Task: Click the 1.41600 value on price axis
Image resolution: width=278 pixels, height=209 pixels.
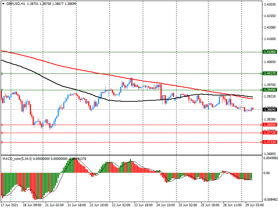Action: (x=270, y=39)
